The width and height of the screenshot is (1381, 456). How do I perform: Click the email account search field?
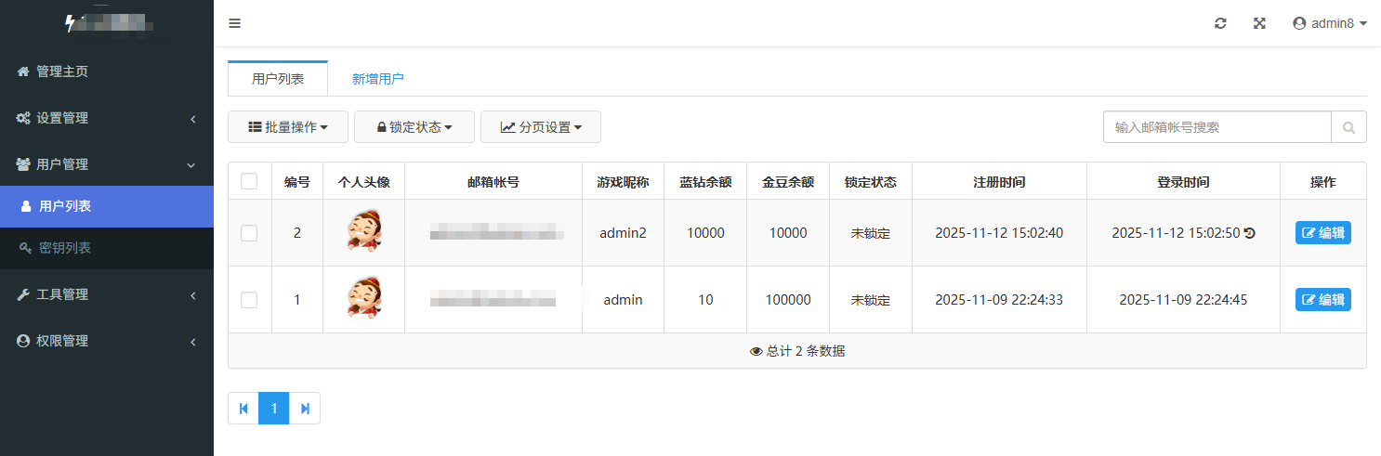1217,127
